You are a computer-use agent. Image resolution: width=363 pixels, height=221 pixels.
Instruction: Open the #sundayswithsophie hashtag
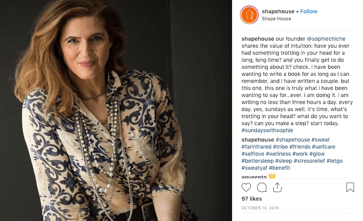[267, 130]
